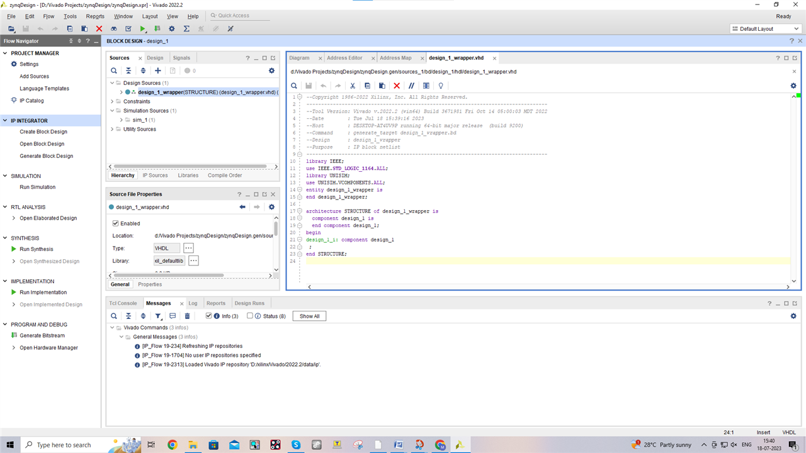Open Settings gear in the main toolbar

[x=172, y=29]
